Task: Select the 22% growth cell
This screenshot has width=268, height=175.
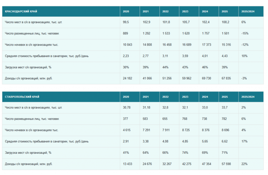Action: click(x=244, y=164)
